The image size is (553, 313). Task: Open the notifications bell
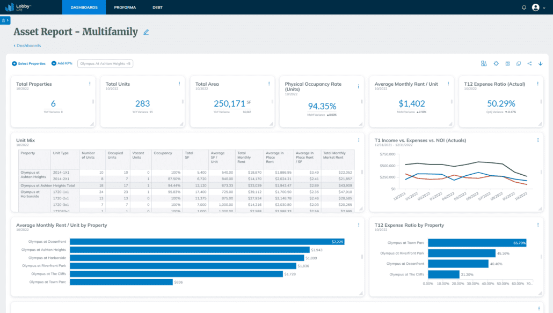pyautogui.click(x=523, y=7)
